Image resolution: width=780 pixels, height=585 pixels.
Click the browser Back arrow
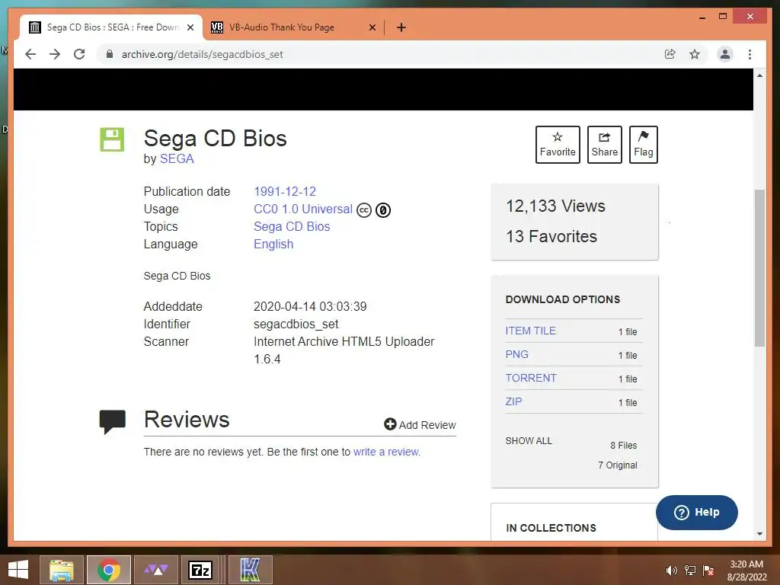pyautogui.click(x=30, y=54)
